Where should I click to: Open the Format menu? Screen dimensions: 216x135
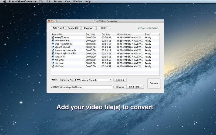coord(58,2)
